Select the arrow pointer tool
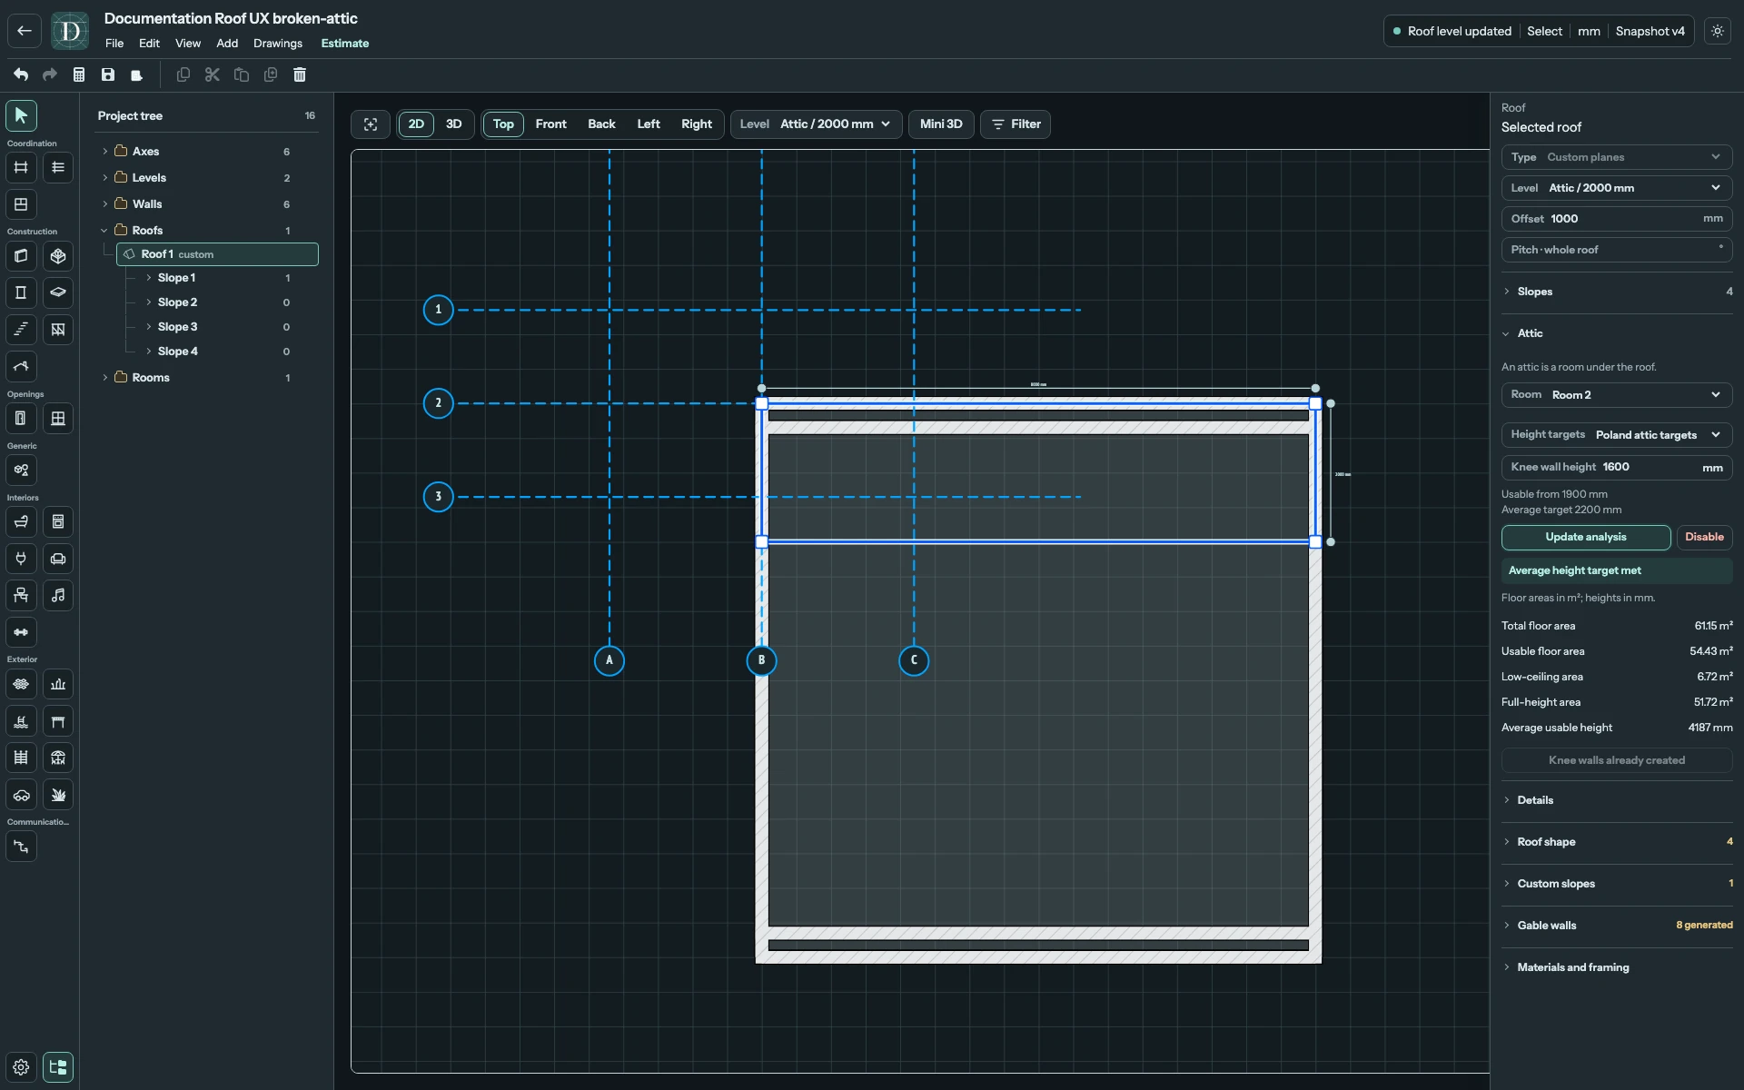Viewport: 1744px width, 1090px height. (x=21, y=115)
